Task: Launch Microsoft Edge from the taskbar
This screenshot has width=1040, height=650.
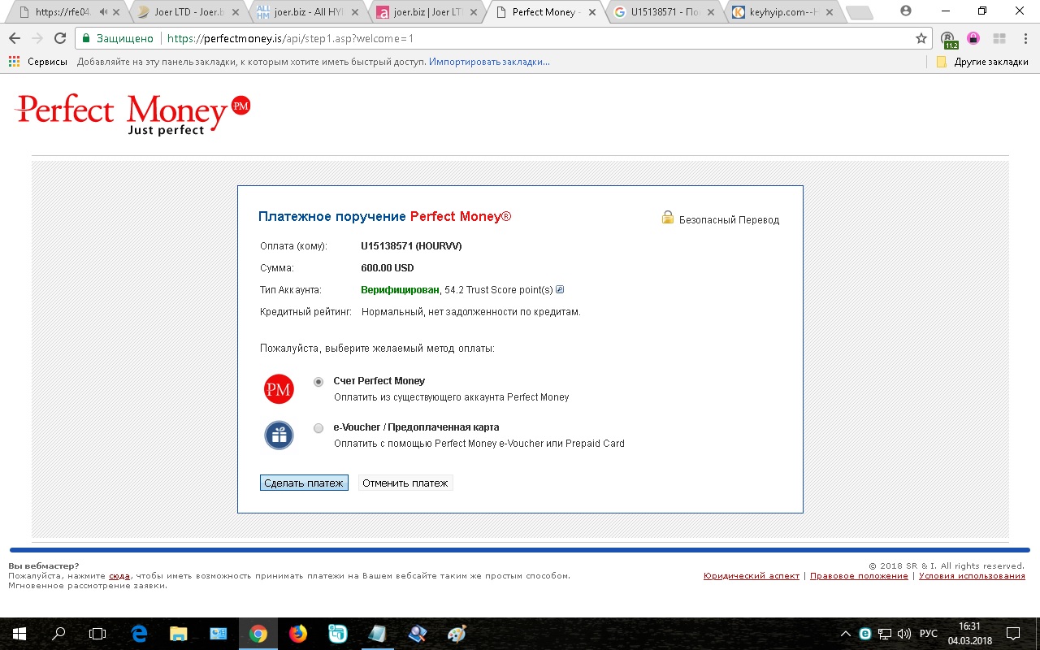Action: [139, 634]
